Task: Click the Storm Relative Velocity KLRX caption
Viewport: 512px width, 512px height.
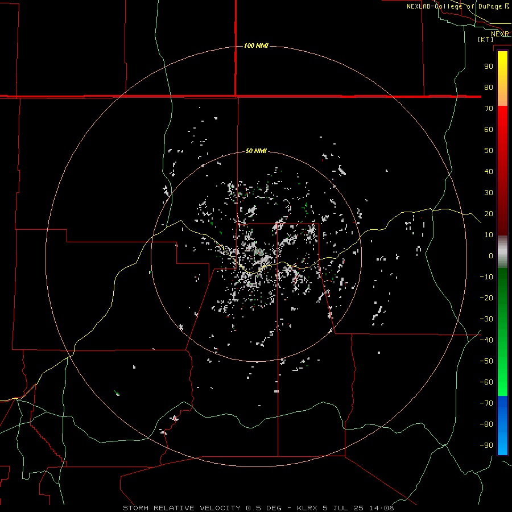Action: pos(258,508)
